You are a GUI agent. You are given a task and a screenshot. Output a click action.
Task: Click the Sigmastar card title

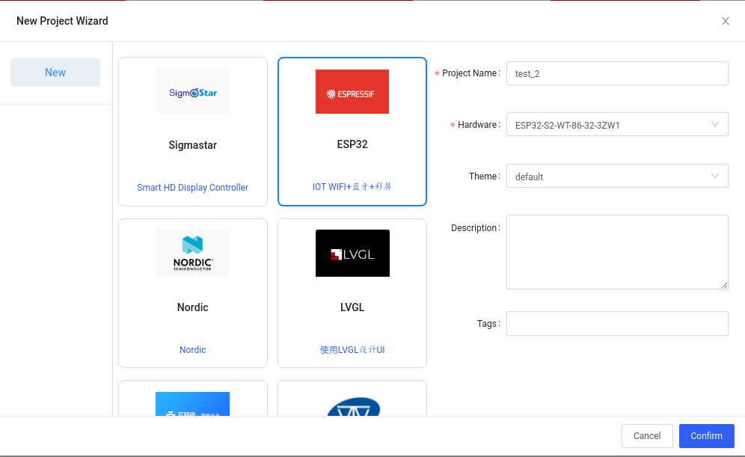pos(192,145)
